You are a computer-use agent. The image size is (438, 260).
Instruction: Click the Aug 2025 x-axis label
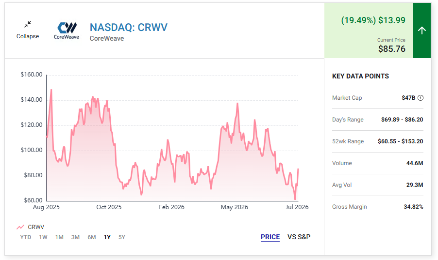pos(46,207)
